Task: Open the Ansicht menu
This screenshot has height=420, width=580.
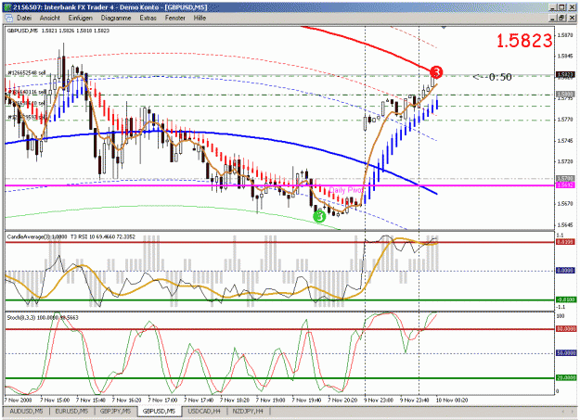Action: pos(49,18)
